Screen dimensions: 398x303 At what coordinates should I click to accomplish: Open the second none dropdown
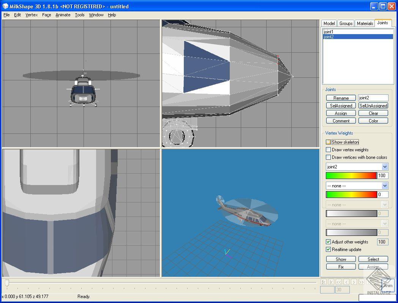click(385, 204)
